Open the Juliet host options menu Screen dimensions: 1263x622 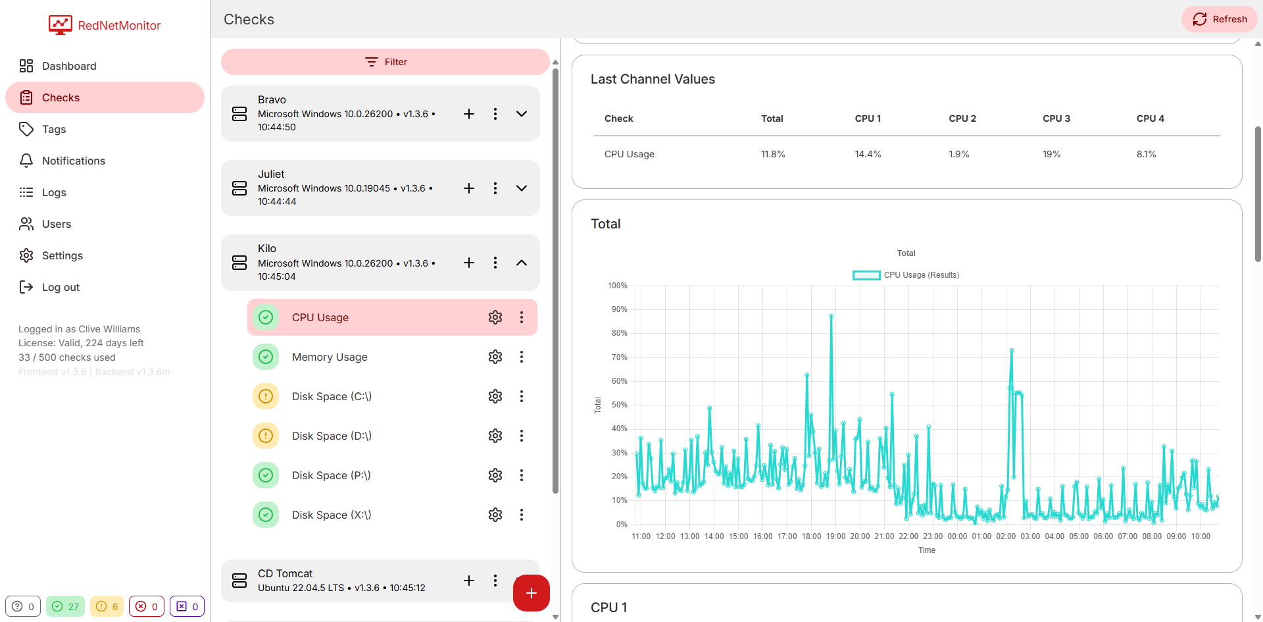coord(495,188)
